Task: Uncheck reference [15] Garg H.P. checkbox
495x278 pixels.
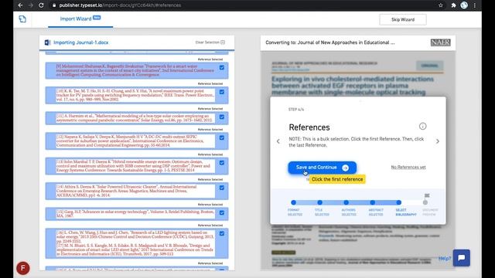Action: point(222,213)
